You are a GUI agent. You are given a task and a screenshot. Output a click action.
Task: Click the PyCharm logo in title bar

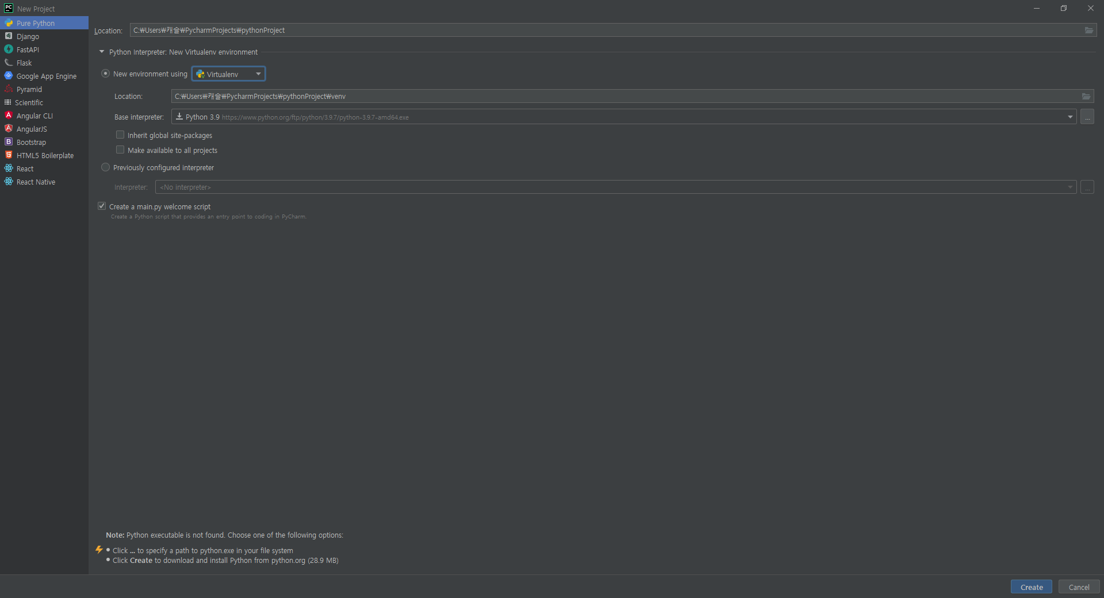point(9,8)
